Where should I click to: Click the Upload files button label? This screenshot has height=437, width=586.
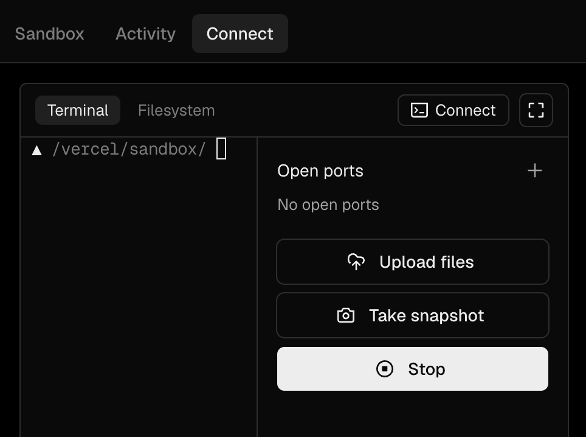(426, 262)
